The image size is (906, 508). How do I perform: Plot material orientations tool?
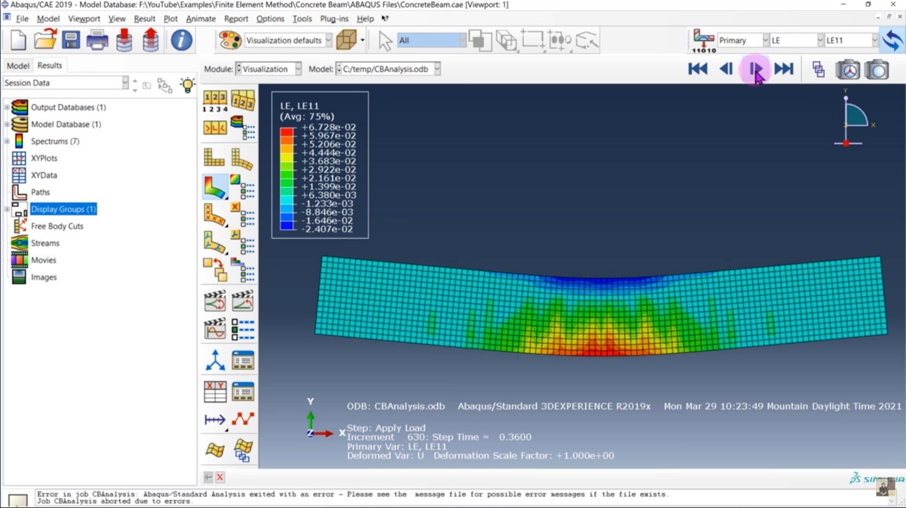pos(215,243)
